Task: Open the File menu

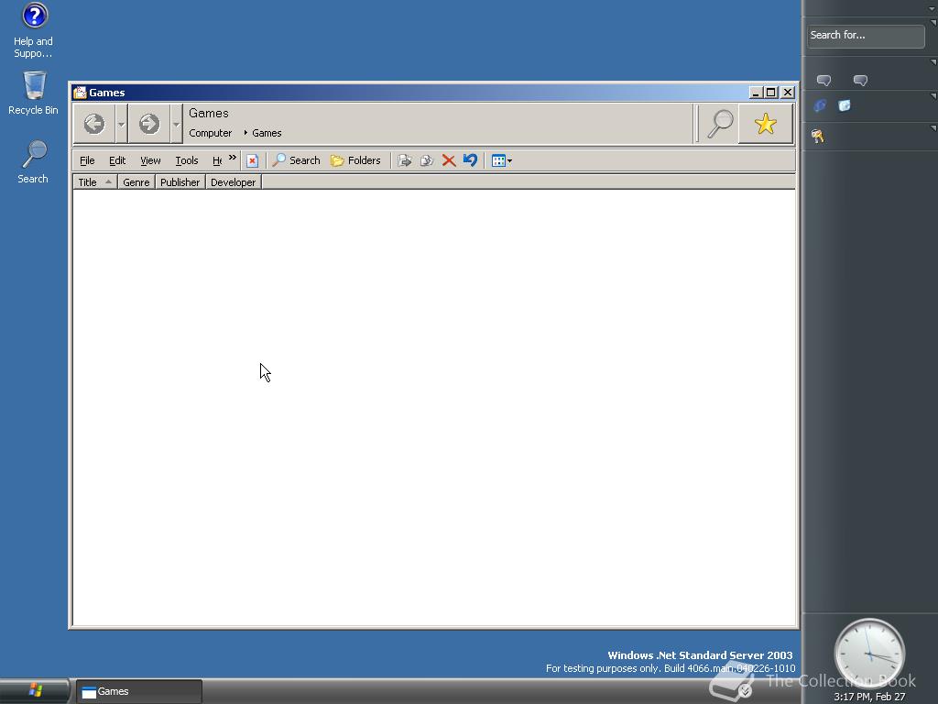Action: coord(87,160)
